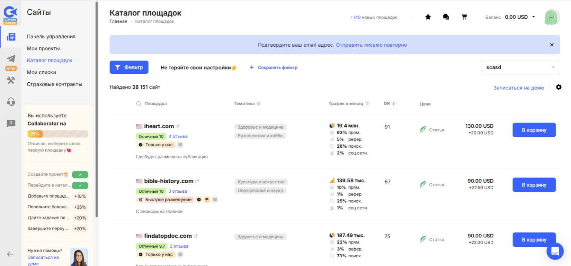Collapse the sidebar with the left arrow

pyautogui.click(x=10, y=254)
